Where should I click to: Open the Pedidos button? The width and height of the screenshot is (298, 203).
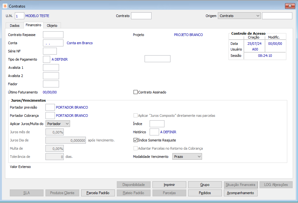click(x=205, y=193)
